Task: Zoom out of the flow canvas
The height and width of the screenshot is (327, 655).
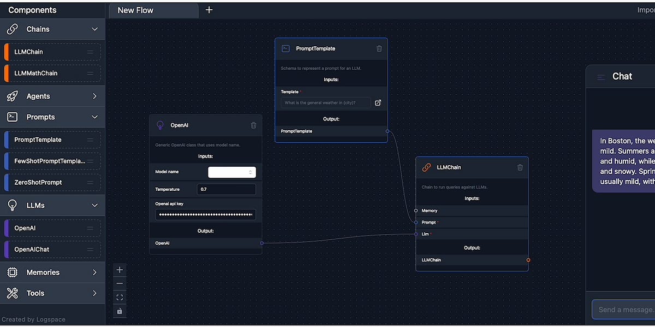Action: pyautogui.click(x=120, y=283)
